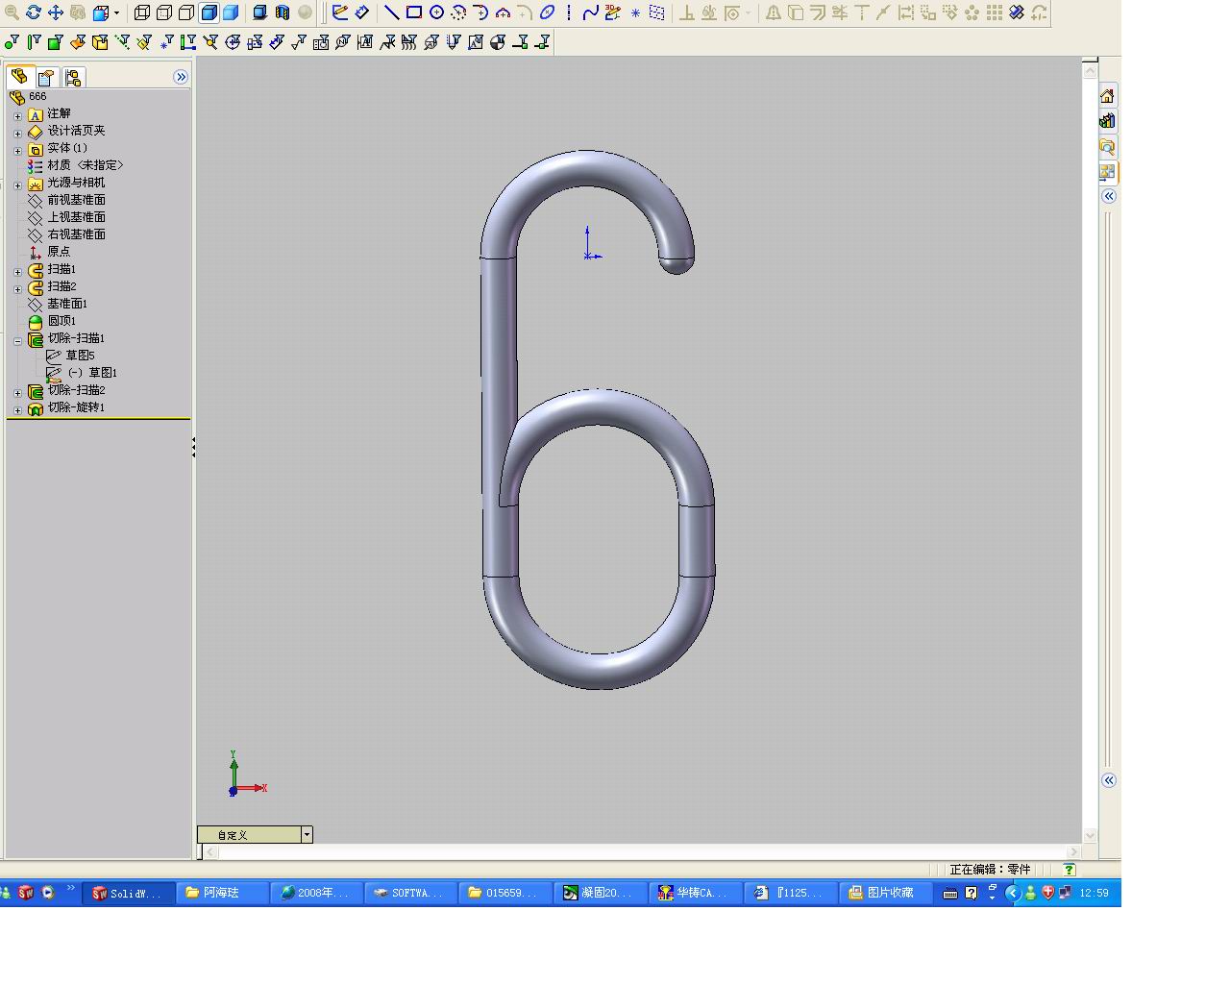Open the Design Library task pane
Screen dimensions: 1230x984
[1107, 121]
